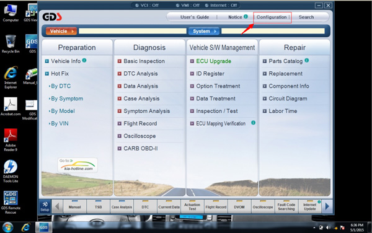372x233 pixels.
Task: Open User's Guide menu
Action: coord(195,17)
